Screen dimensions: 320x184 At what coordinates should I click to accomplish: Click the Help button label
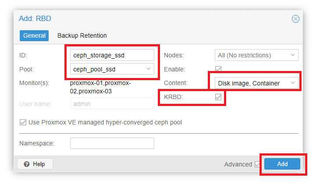tap(39, 164)
